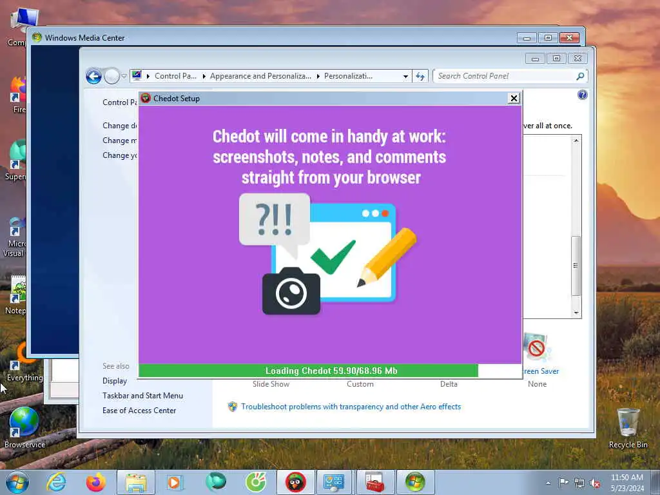The width and height of the screenshot is (660, 495).
Task: Switch to Windows Media Center taskbar button
Action: click(414, 482)
